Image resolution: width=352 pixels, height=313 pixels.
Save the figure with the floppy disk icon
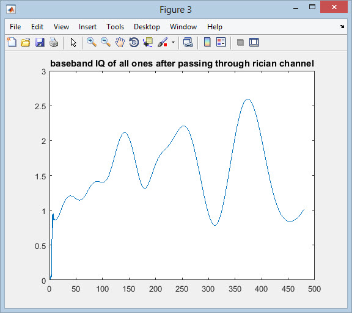point(40,42)
